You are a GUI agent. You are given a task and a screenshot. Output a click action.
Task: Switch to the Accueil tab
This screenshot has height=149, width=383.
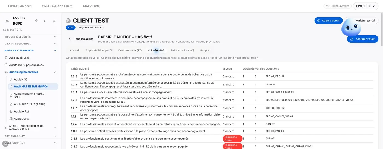click(x=75, y=50)
